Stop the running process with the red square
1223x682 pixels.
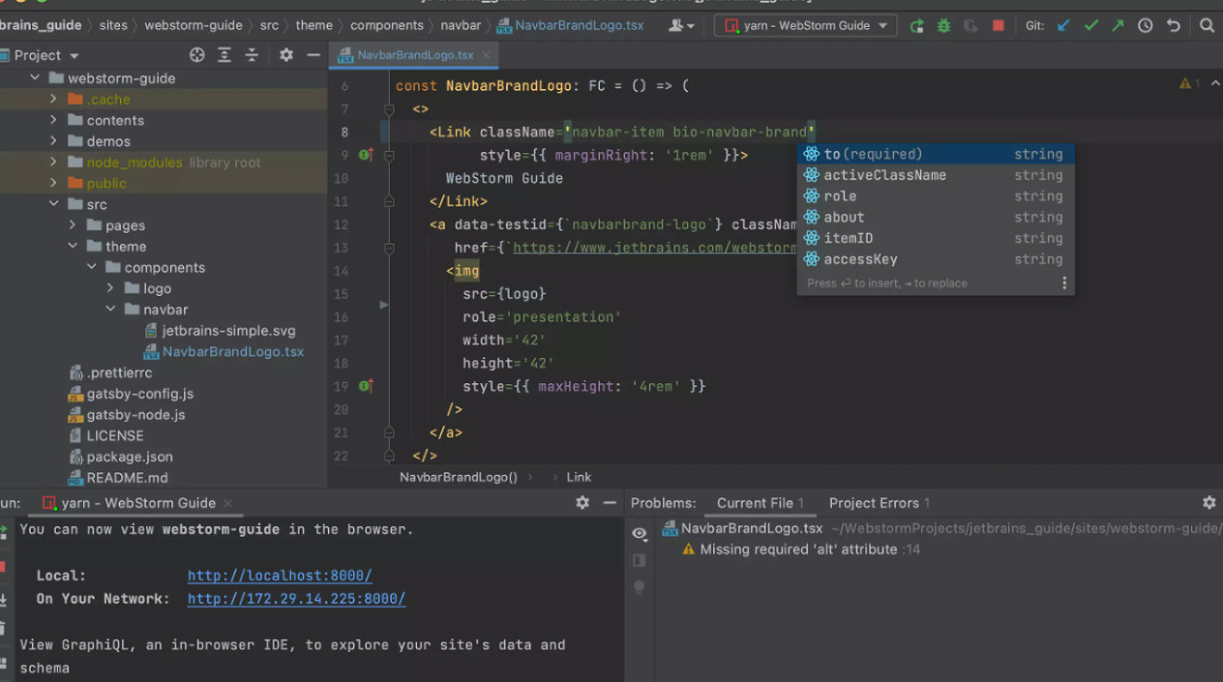(x=999, y=26)
